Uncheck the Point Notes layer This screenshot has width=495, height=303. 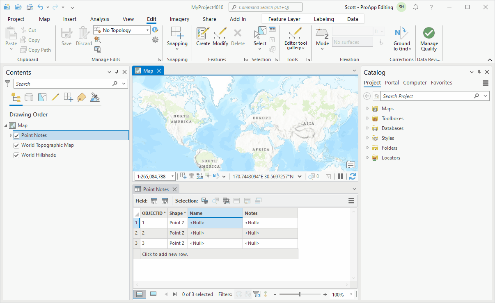click(17, 135)
